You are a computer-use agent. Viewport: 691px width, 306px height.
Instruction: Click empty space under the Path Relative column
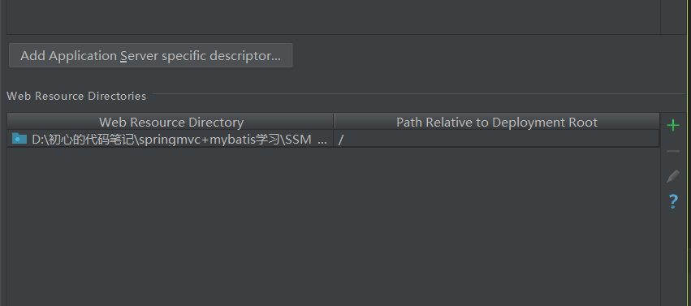(497, 226)
